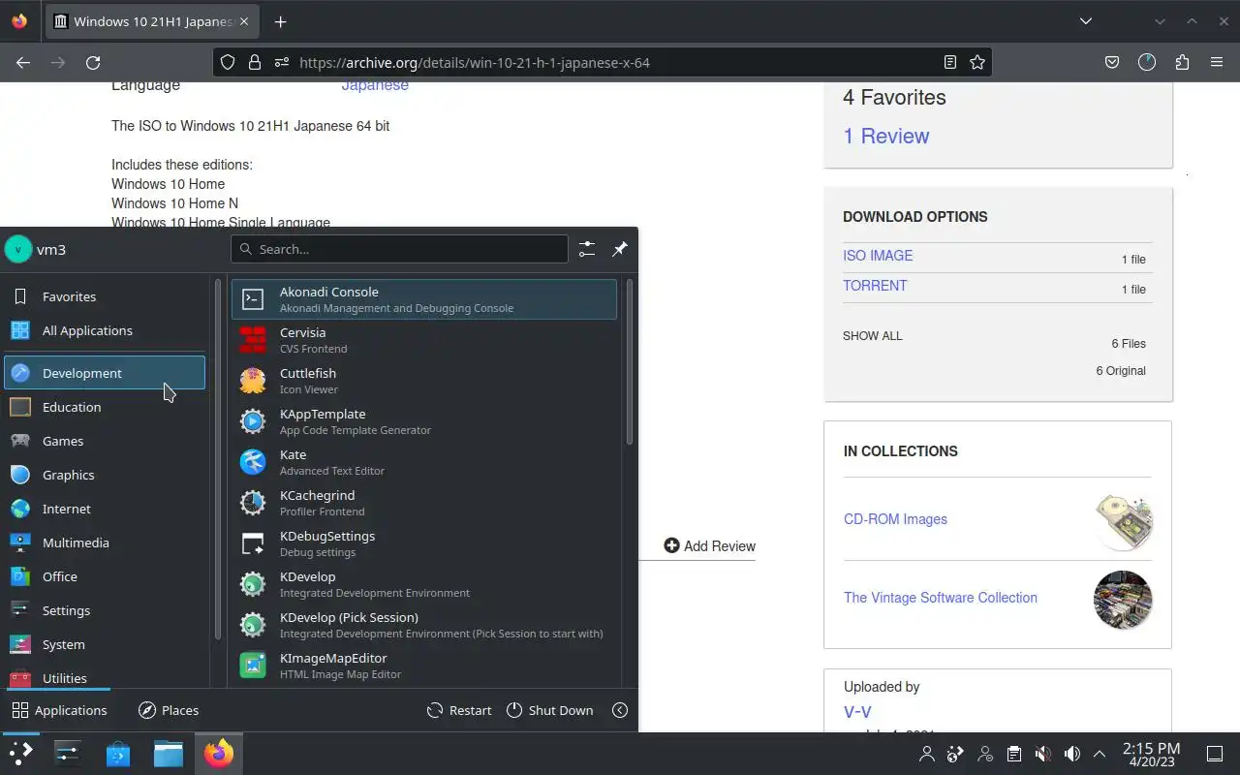This screenshot has height=775, width=1240.
Task: Open Cervisia CVS Frontend
Action: [x=423, y=340]
